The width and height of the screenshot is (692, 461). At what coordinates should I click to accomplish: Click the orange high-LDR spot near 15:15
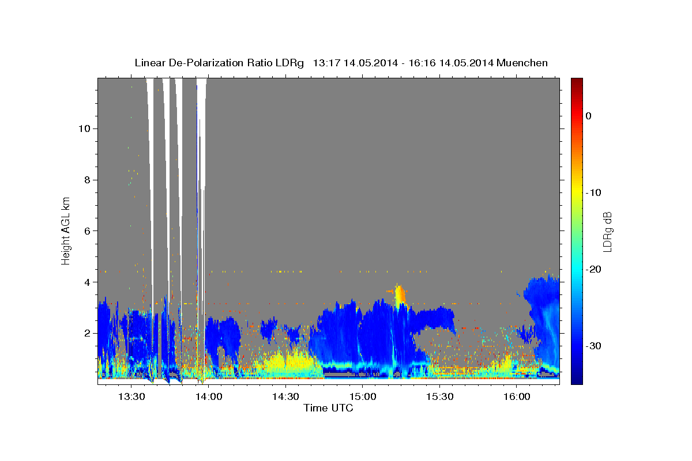pyautogui.click(x=400, y=296)
